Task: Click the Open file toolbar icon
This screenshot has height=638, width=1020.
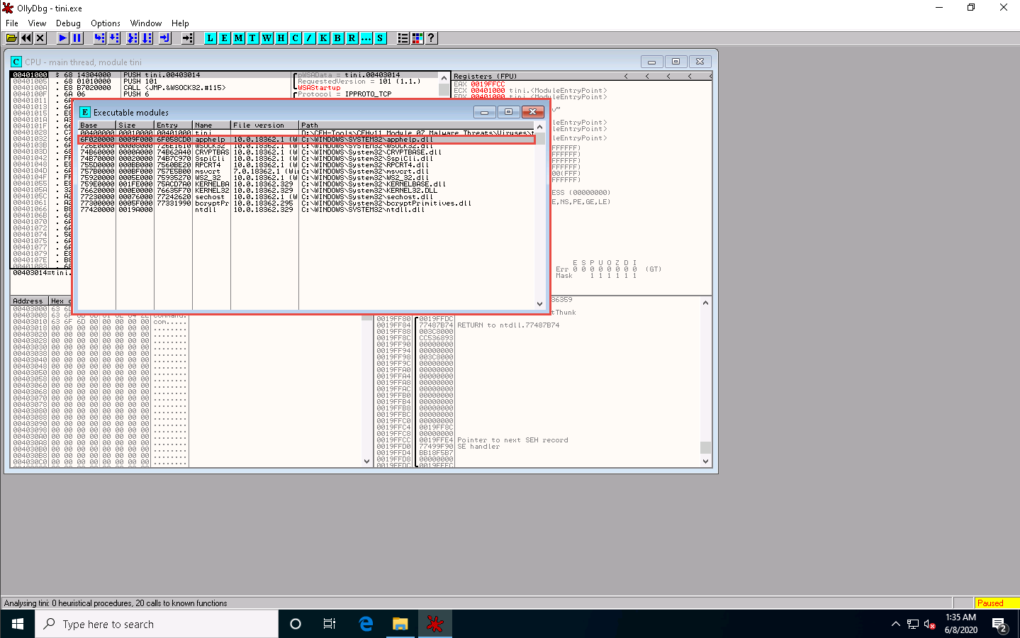Action: click(12, 38)
